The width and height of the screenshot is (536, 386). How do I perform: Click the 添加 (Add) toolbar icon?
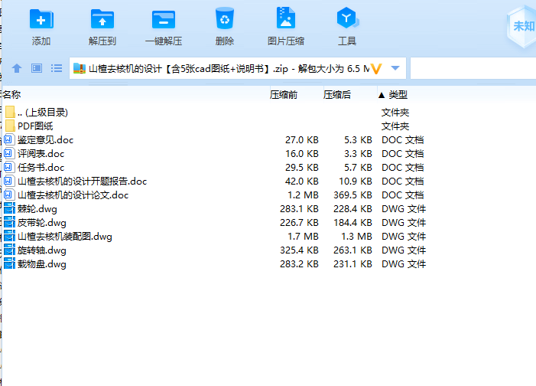click(x=41, y=19)
